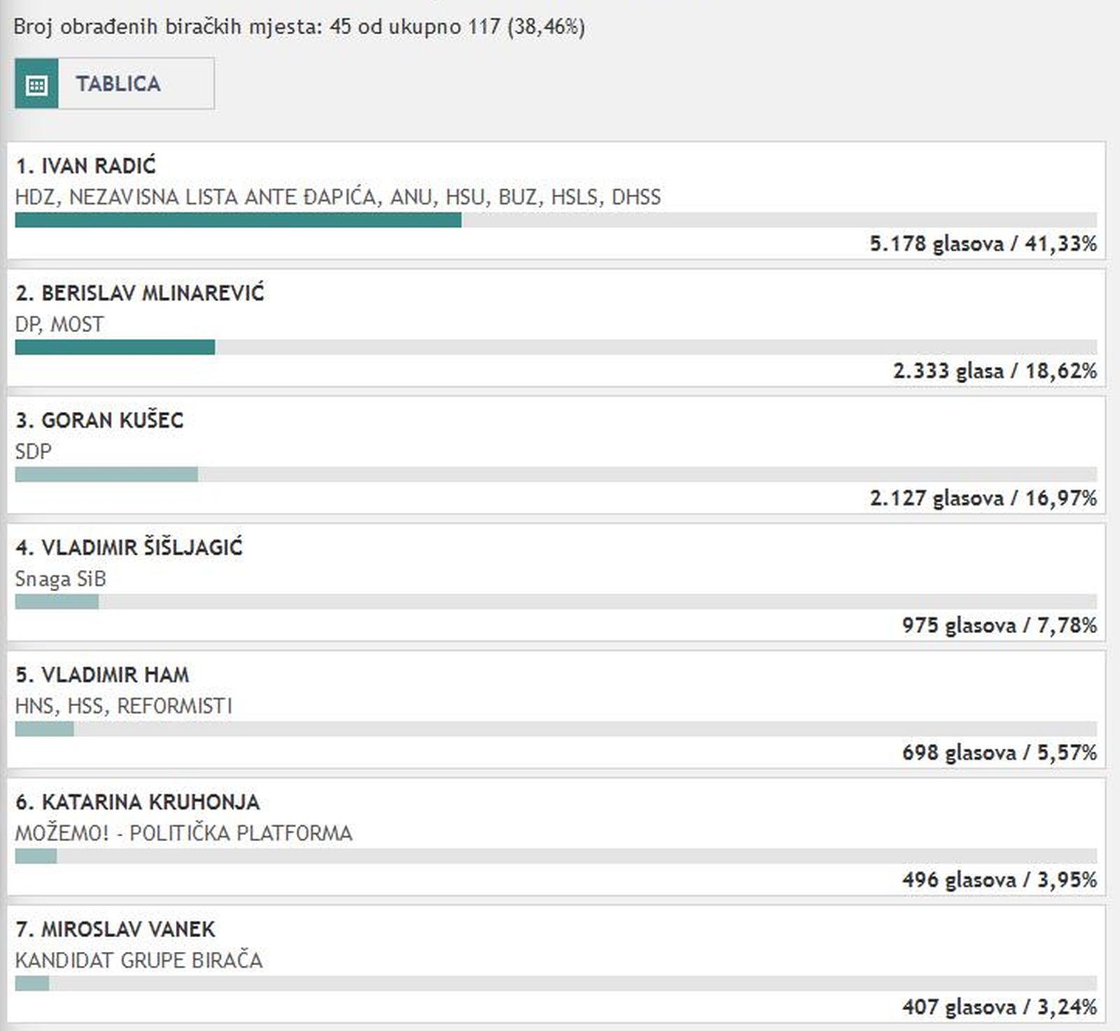Select candidate 1. IVAN RADIĆ

(x=85, y=166)
